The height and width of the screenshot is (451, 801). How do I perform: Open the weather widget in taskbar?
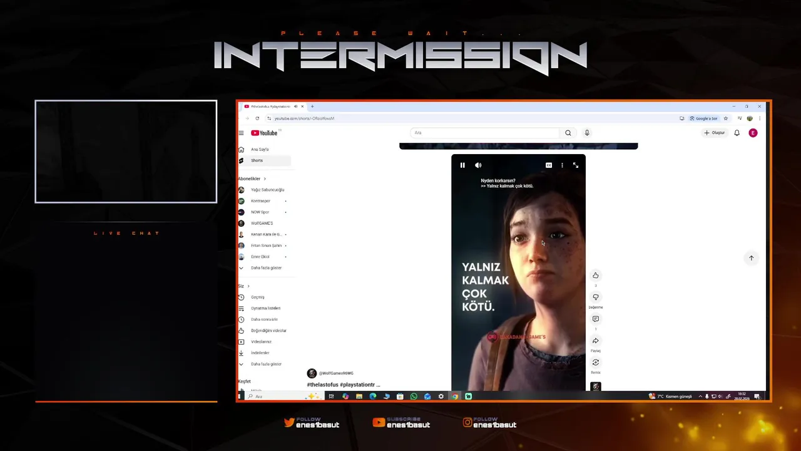pyautogui.click(x=670, y=397)
